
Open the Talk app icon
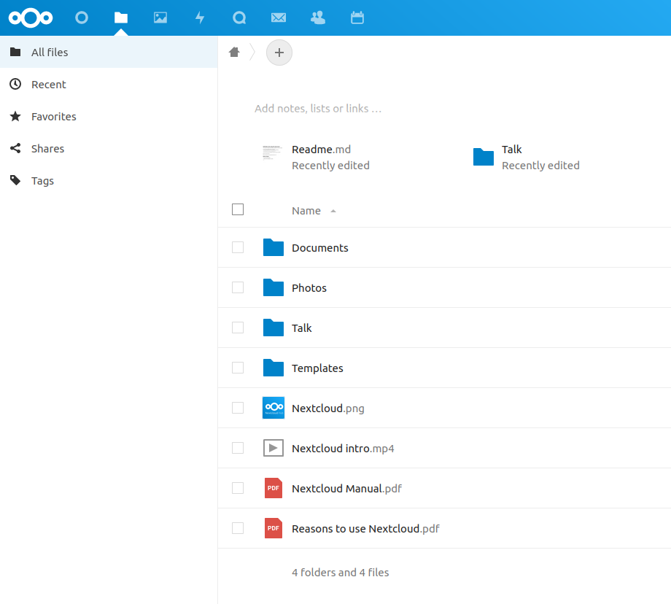pyautogui.click(x=238, y=18)
